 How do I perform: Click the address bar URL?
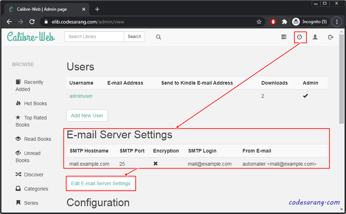click(88, 22)
